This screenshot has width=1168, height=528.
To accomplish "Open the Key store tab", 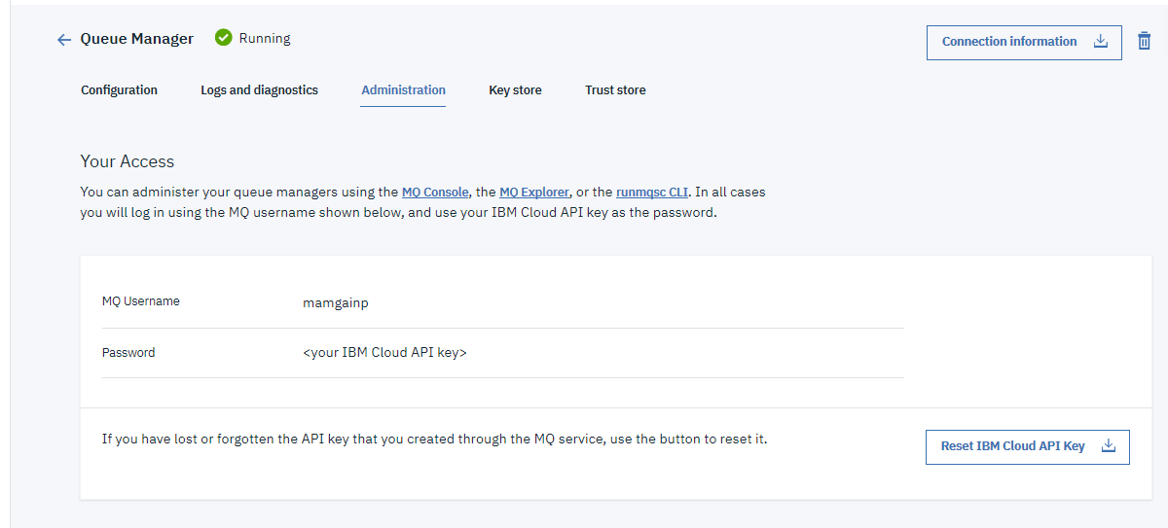I will coord(515,90).
